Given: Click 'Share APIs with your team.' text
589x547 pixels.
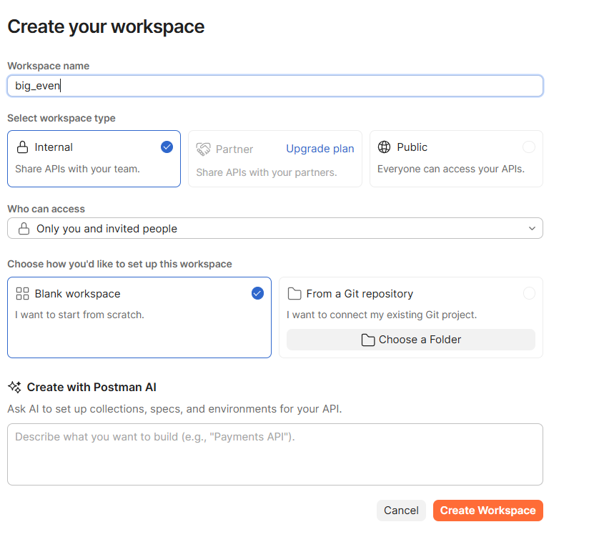Looking at the screenshot, I should pos(77,169).
